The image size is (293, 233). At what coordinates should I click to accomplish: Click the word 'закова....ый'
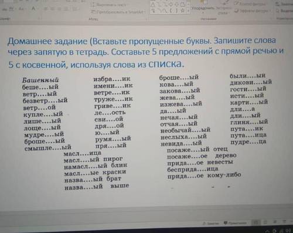pos(180,91)
